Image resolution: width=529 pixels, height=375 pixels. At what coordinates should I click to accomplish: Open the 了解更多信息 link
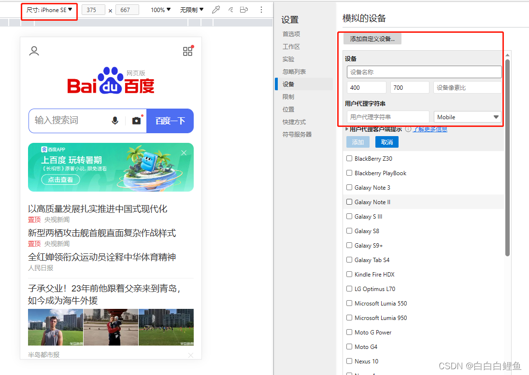431,129
